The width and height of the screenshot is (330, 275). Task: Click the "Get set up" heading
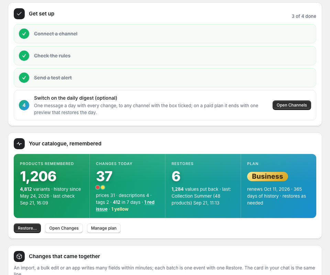(42, 14)
